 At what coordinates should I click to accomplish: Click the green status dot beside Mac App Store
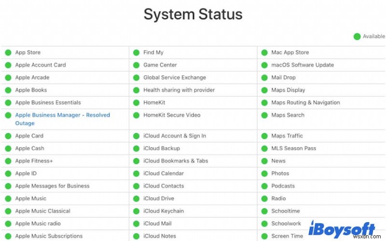[264, 53]
